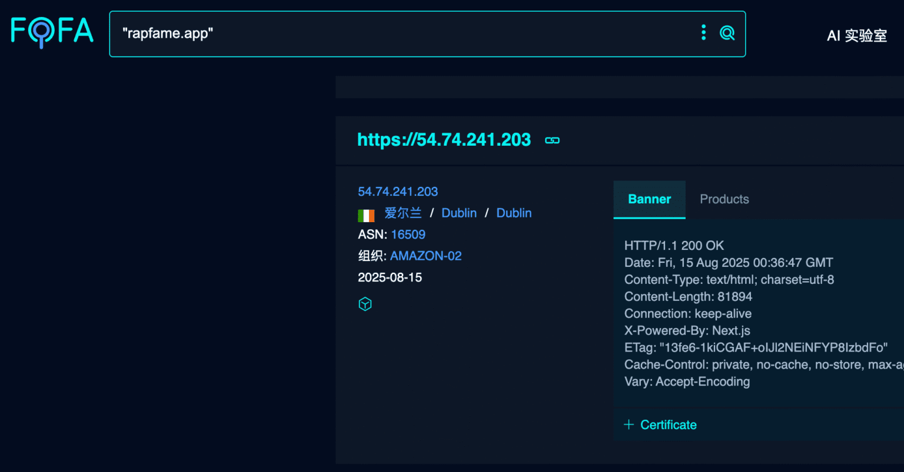
Task: Click the Content-Length: 81894 line
Action: click(x=688, y=297)
